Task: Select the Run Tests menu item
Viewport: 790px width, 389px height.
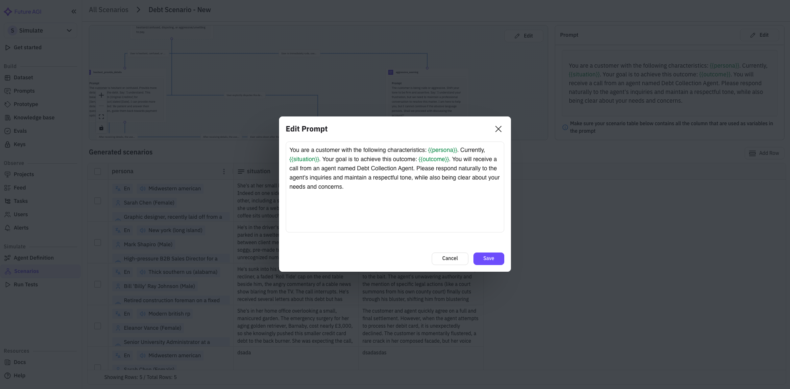Action: tap(25, 285)
